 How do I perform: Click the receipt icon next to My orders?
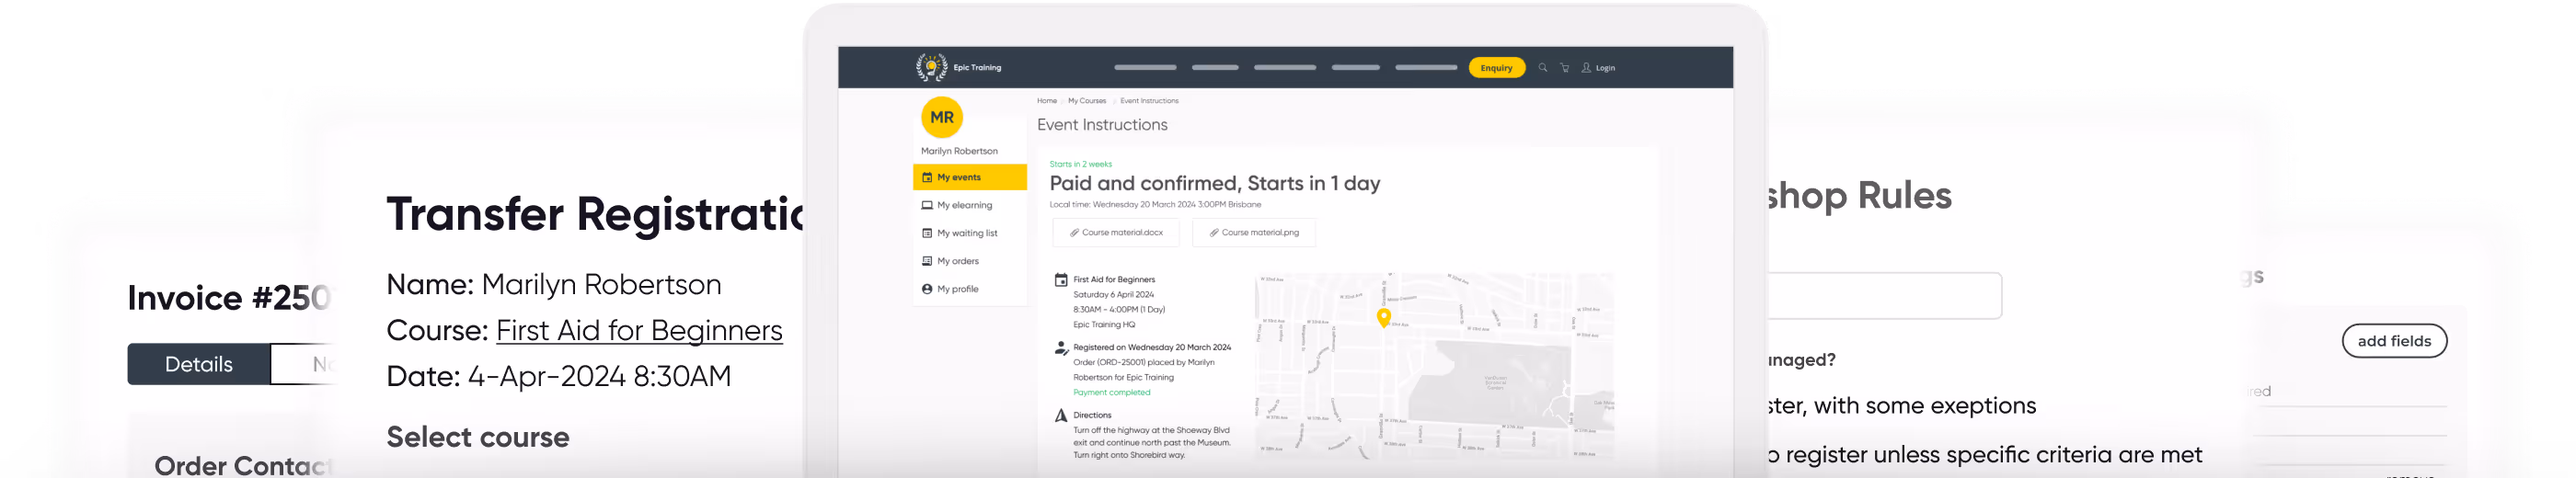coord(927,261)
